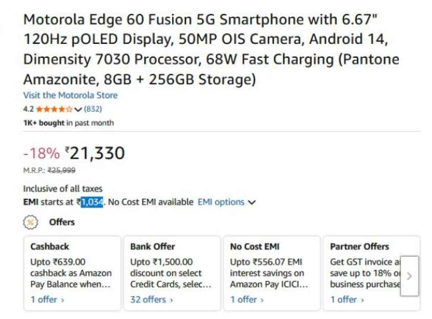The height and width of the screenshot is (319, 432).
Task: Expand more offers with right carousel arrow
Action: tap(408, 276)
